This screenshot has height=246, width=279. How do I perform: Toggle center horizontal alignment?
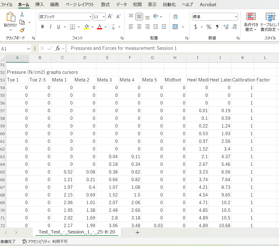point(139,27)
